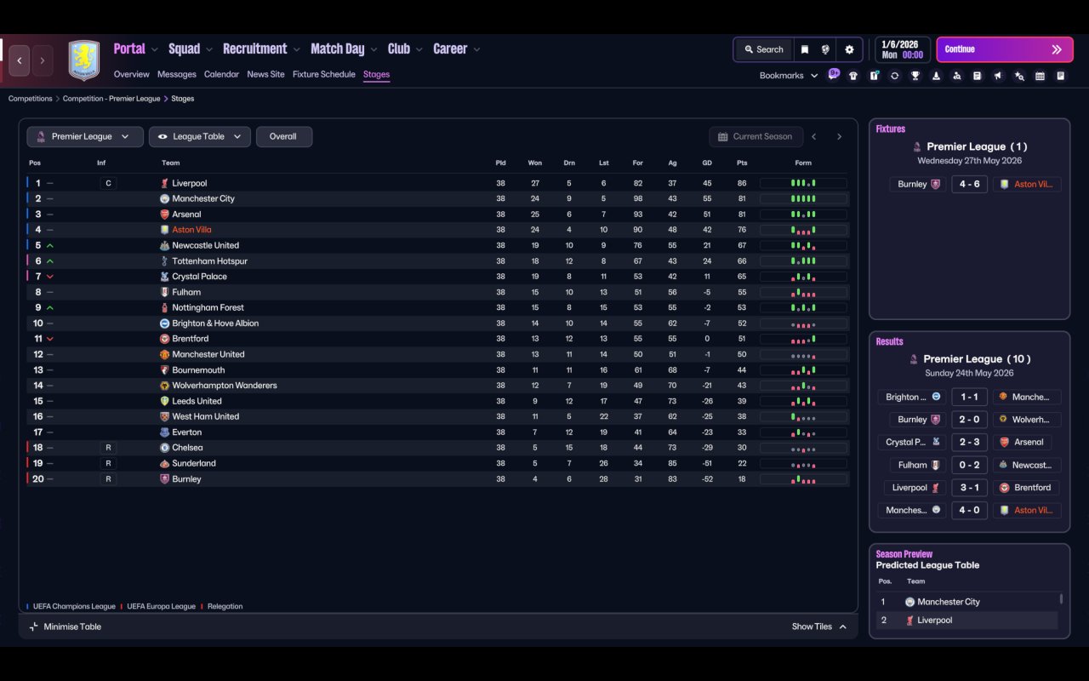Click the Form column header
1089x681 pixels.
pos(803,163)
